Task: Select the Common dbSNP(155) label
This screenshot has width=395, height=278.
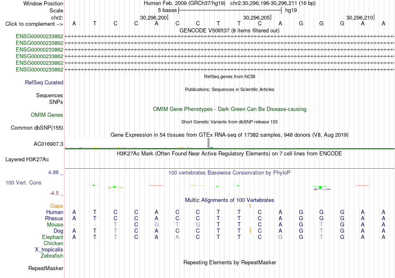Action: point(37,128)
